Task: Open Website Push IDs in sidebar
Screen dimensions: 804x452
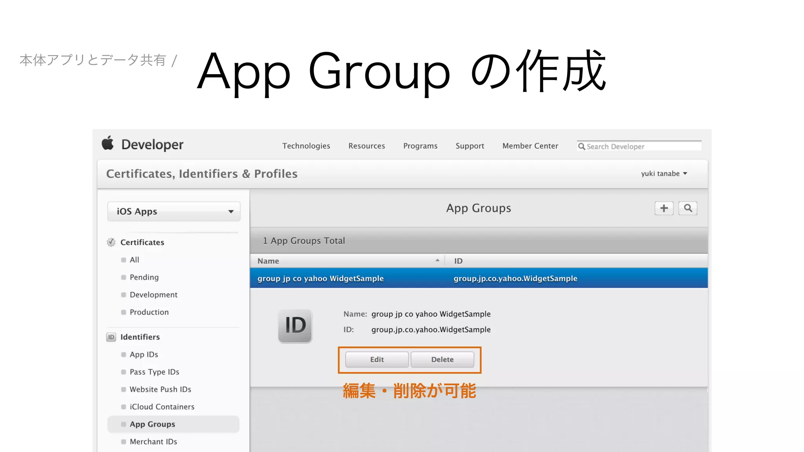Action: 160,389
